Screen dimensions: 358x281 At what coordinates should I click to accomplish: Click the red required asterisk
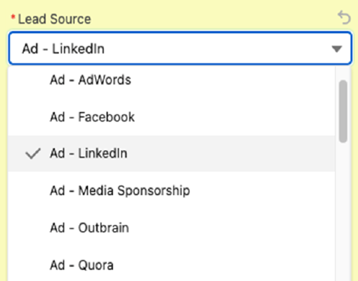[x=13, y=17]
